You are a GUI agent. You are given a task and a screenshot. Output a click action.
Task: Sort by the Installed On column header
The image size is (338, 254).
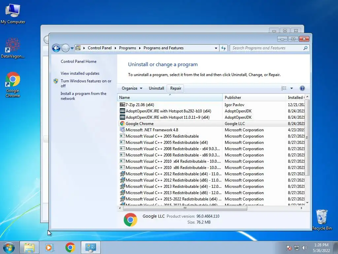295,98
